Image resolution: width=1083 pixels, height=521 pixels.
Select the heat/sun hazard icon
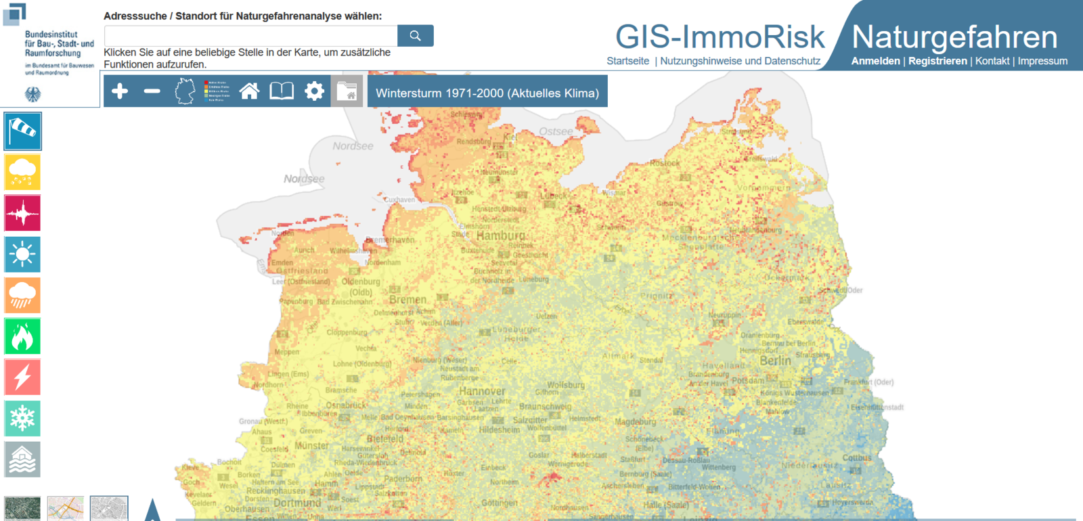(22, 254)
